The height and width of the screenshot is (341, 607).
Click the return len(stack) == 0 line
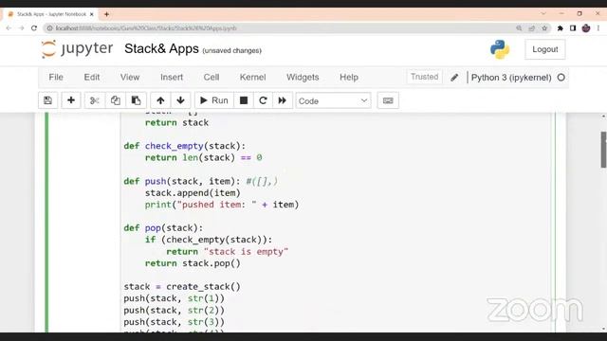coord(203,158)
